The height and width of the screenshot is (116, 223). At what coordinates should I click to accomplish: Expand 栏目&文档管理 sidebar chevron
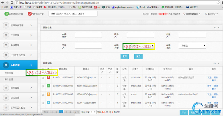[x=31, y=55]
